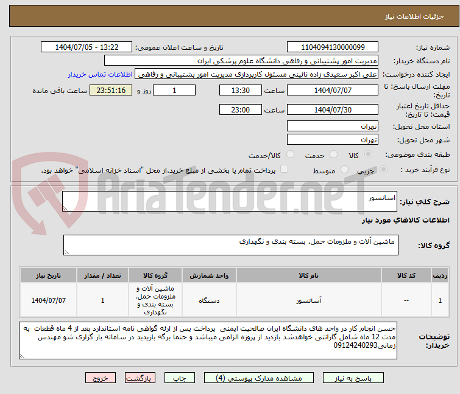The height and width of the screenshot is (394, 460).
Task: Click the request creator name field
Action: pyautogui.click(x=257, y=74)
